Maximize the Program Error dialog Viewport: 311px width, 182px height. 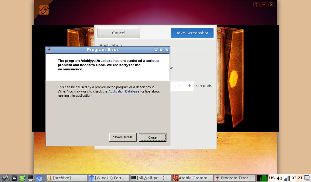[161, 50]
